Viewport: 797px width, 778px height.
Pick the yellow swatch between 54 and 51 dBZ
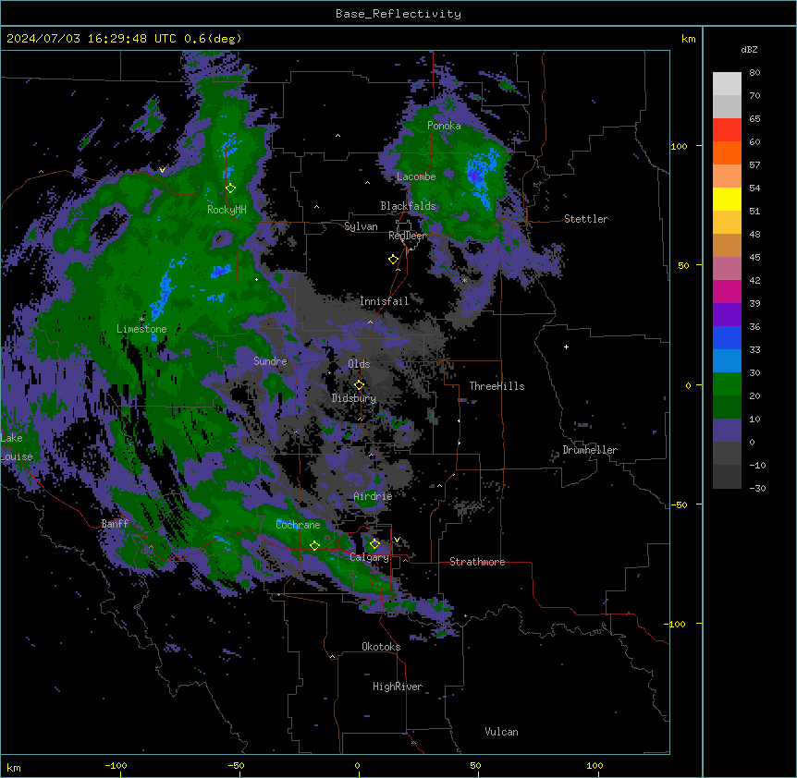[x=727, y=199]
